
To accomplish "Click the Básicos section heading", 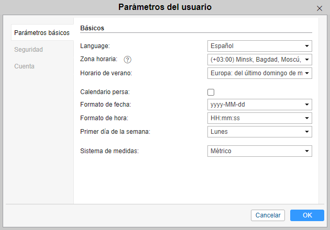I will point(92,28).
